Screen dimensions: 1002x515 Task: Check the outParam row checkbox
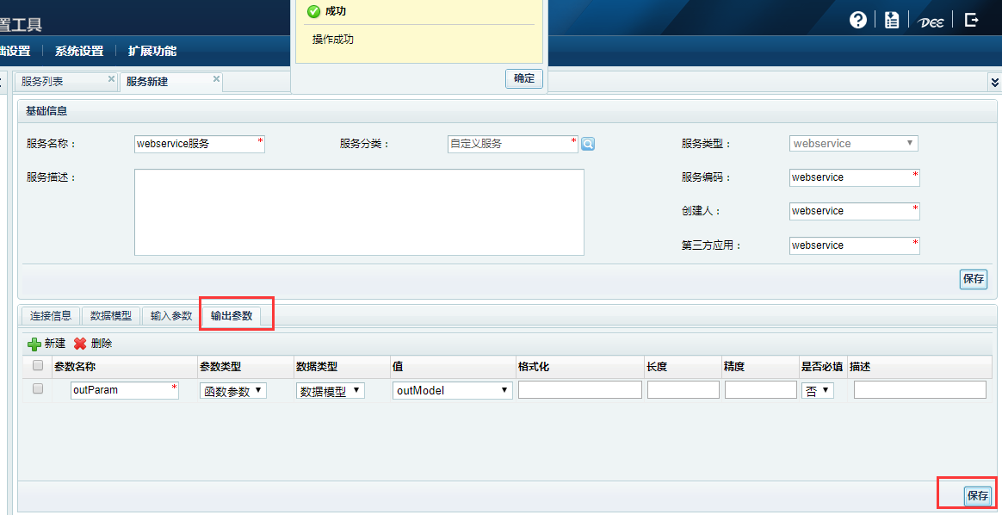pyautogui.click(x=38, y=388)
